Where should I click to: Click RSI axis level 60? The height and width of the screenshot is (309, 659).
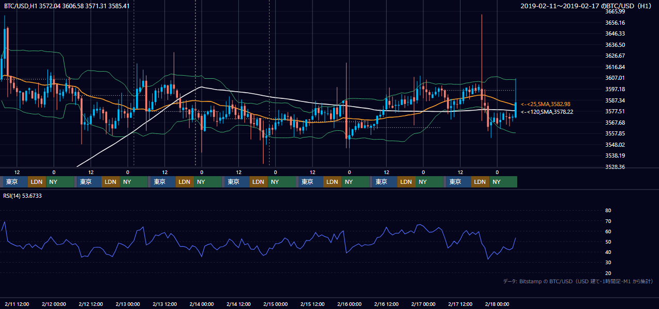click(608, 231)
